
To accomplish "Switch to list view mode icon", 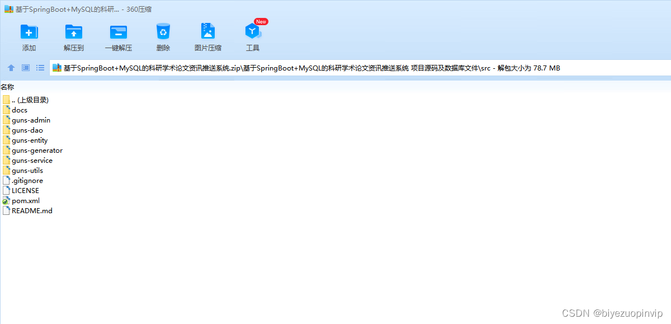I will coord(40,68).
